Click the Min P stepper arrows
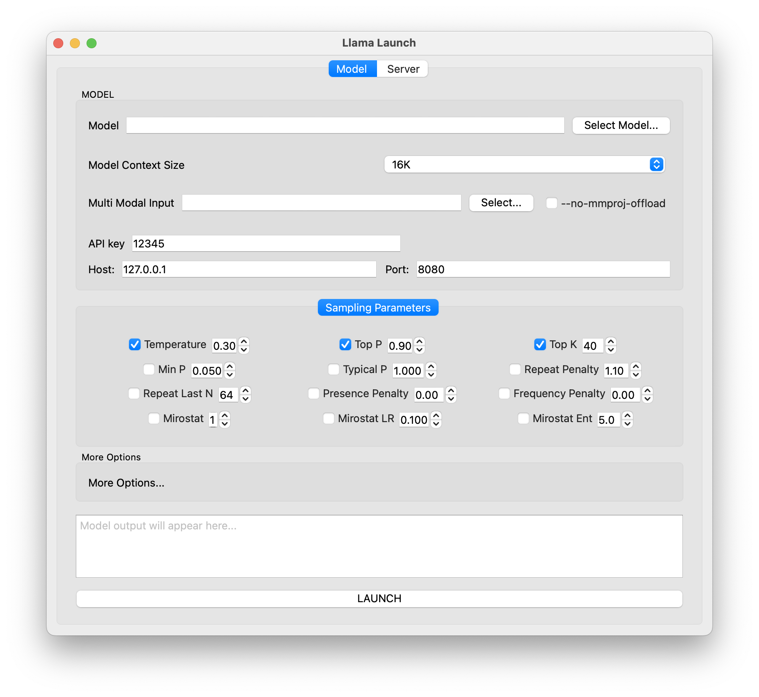 [230, 370]
